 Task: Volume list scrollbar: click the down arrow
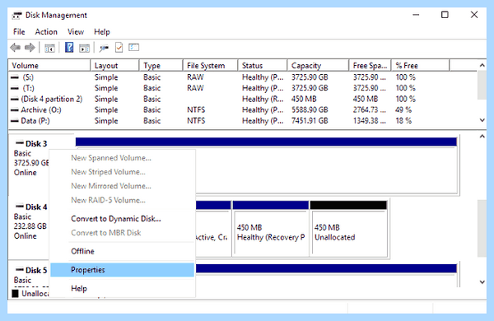click(x=482, y=120)
